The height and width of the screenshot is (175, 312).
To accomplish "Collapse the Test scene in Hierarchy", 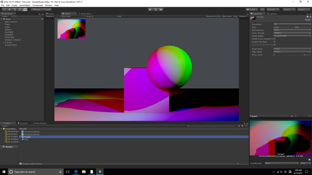I will pos(1,19).
